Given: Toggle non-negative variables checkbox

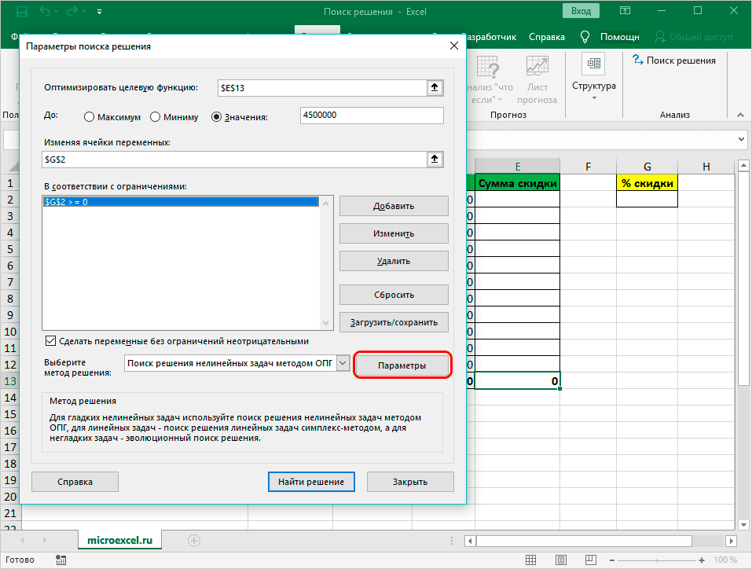Looking at the screenshot, I should click(x=51, y=341).
